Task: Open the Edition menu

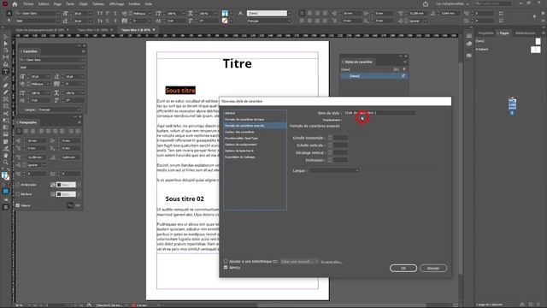Action: point(44,3)
